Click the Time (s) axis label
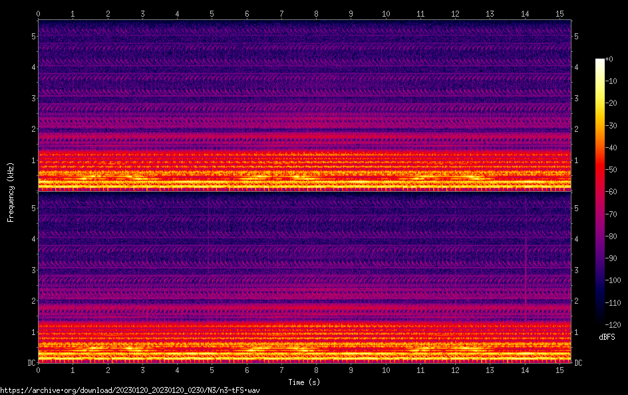628x395 pixels. pyautogui.click(x=304, y=382)
